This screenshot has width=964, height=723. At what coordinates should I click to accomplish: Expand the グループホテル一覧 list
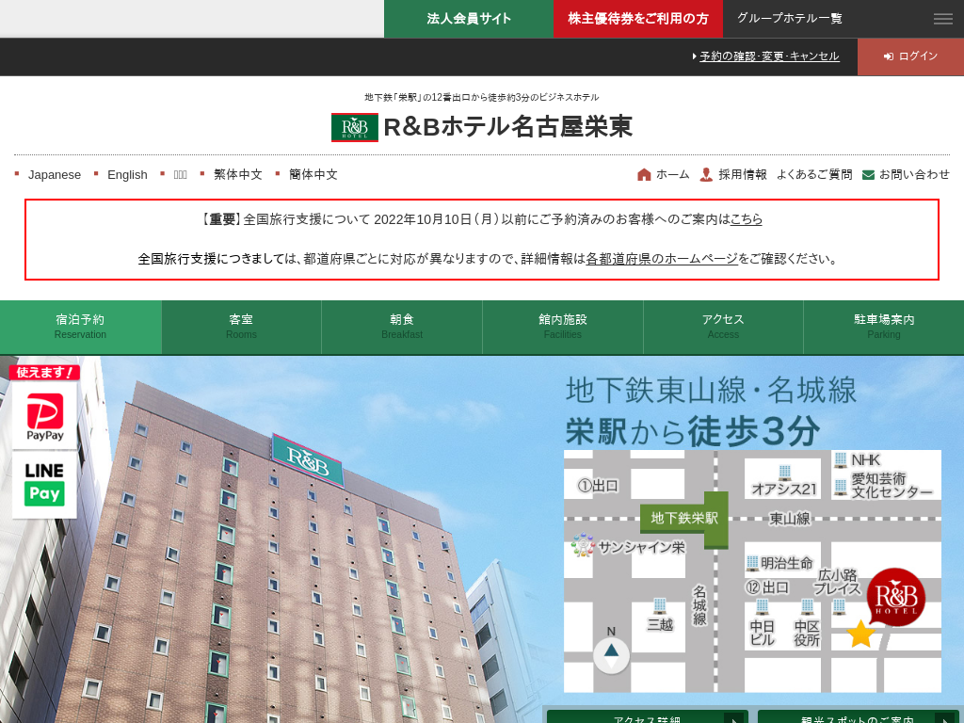pos(789,18)
